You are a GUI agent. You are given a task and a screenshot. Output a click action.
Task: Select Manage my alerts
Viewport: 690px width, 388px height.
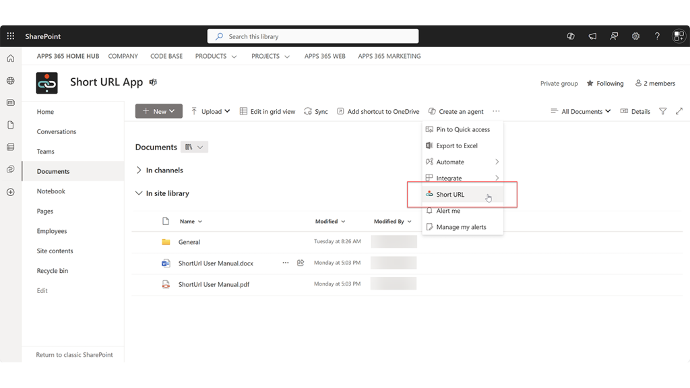[x=462, y=227]
